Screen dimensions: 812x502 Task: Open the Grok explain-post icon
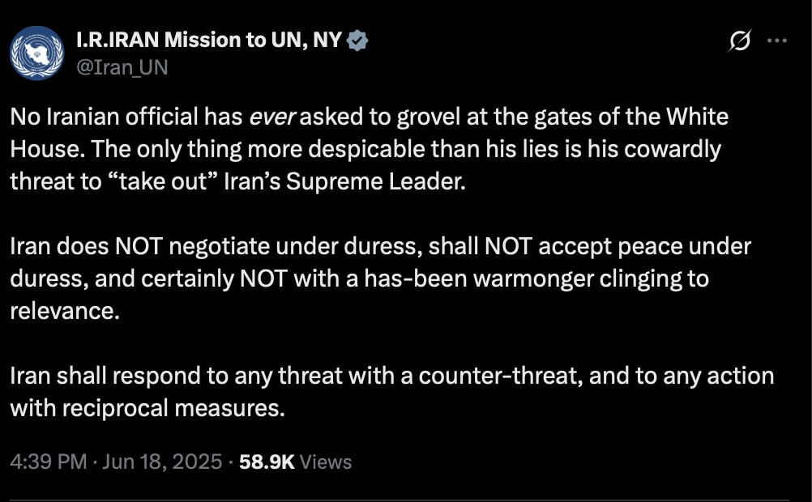point(739,40)
